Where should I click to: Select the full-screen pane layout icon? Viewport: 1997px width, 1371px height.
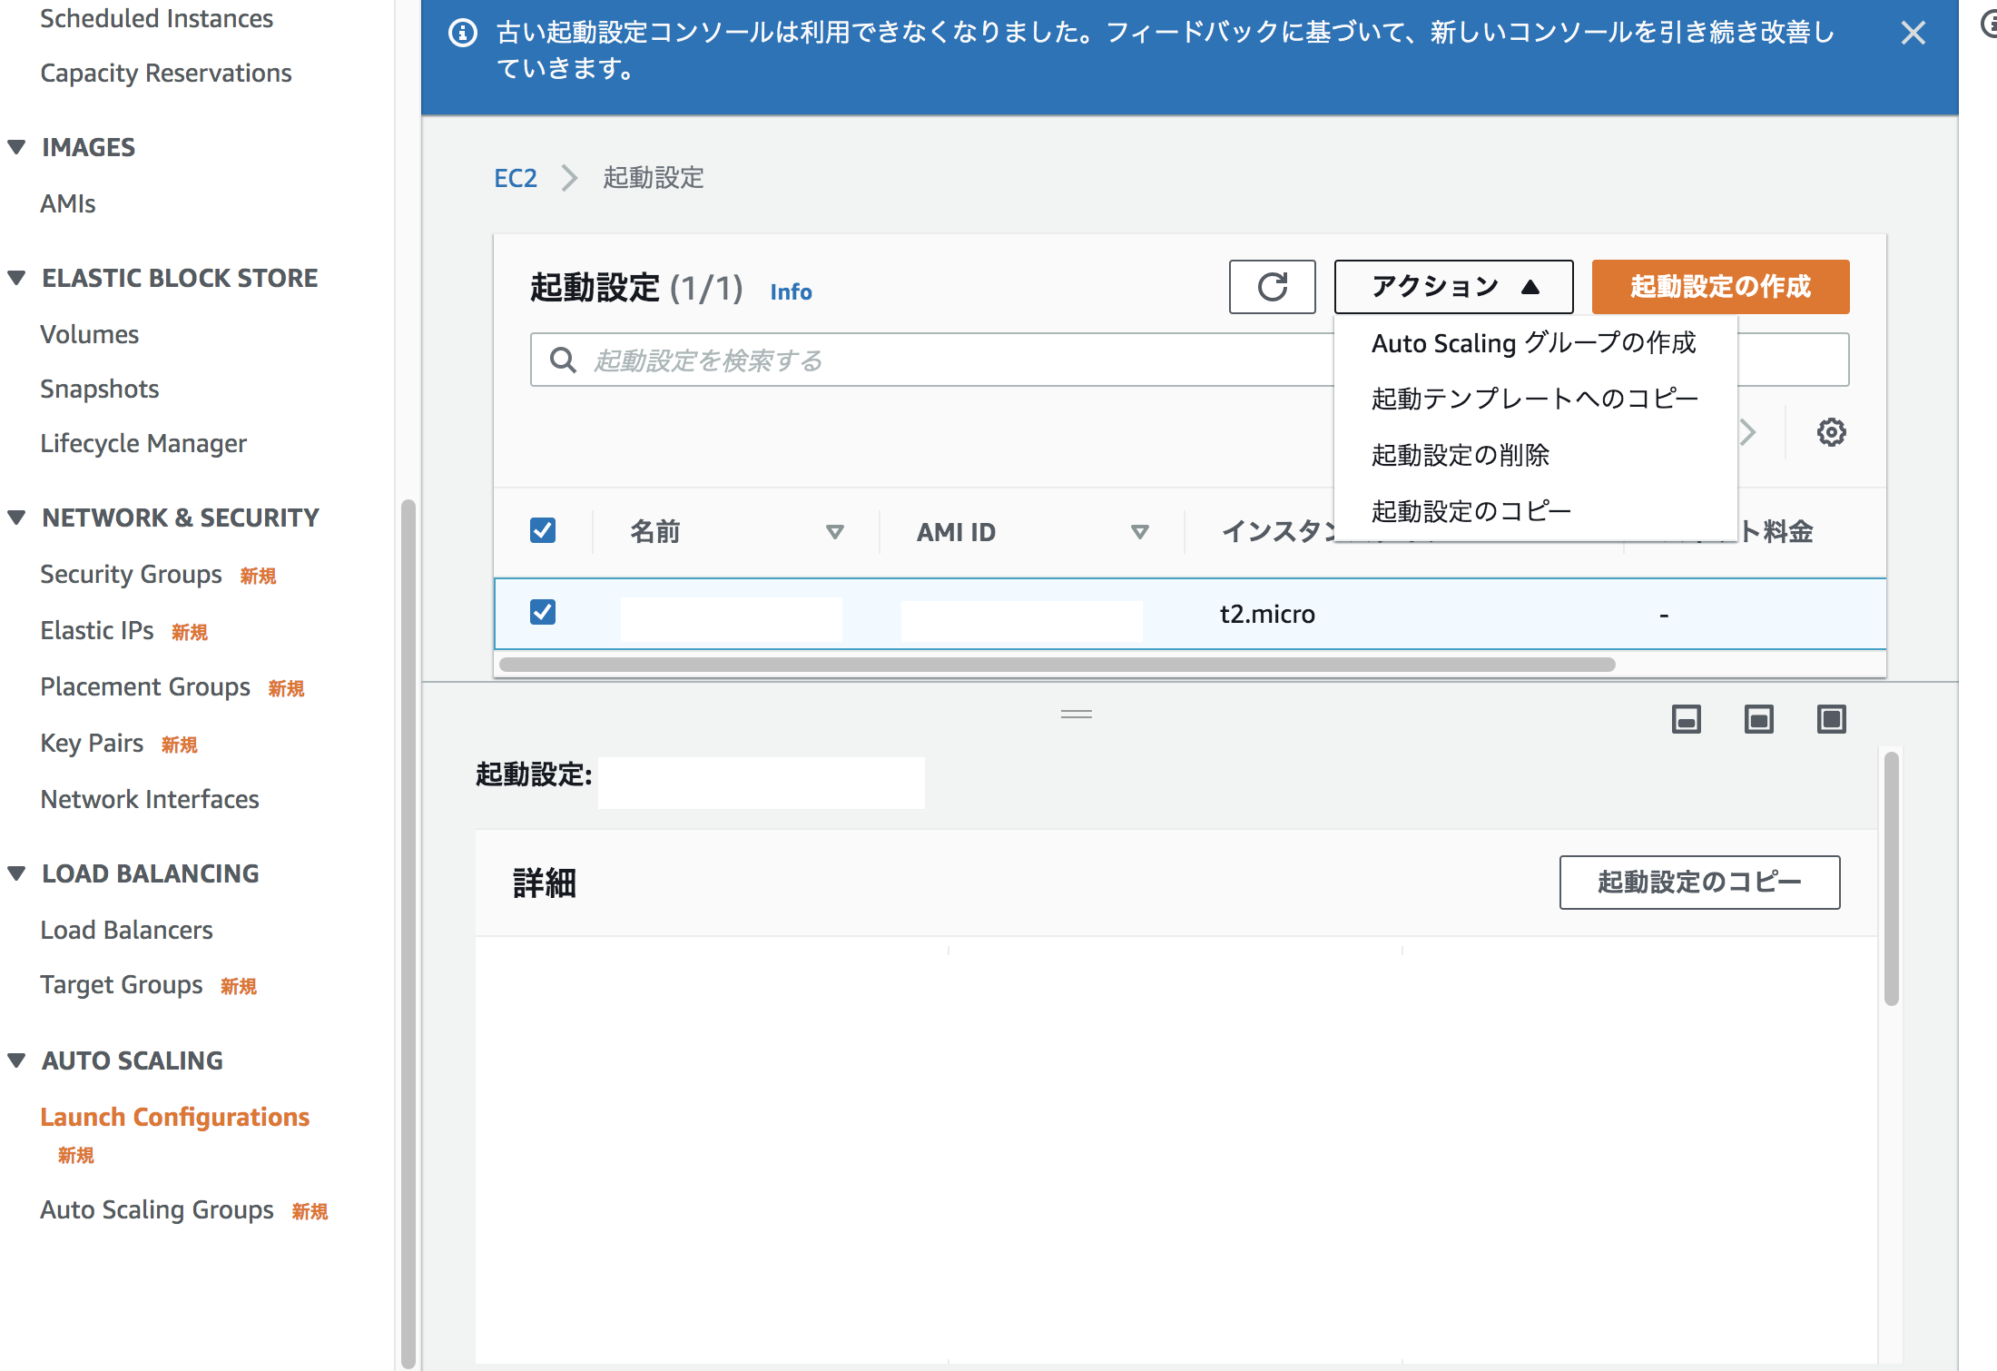tap(1831, 718)
